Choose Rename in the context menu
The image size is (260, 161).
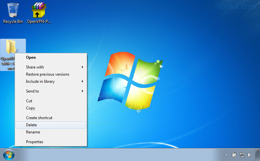(x=51, y=132)
